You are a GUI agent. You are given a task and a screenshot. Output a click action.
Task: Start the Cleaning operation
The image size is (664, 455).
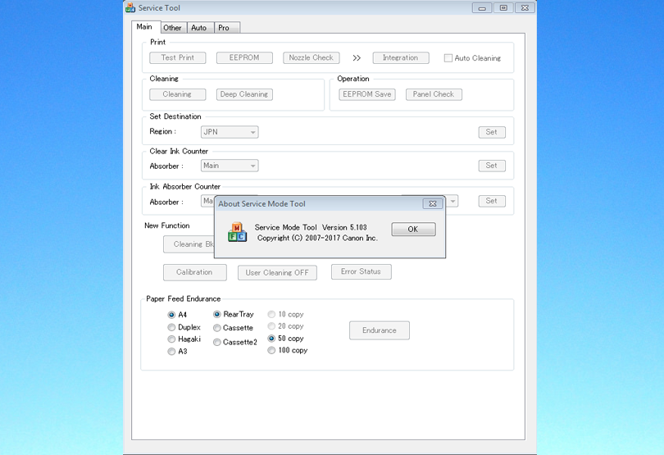pyautogui.click(x=177, y=94)
